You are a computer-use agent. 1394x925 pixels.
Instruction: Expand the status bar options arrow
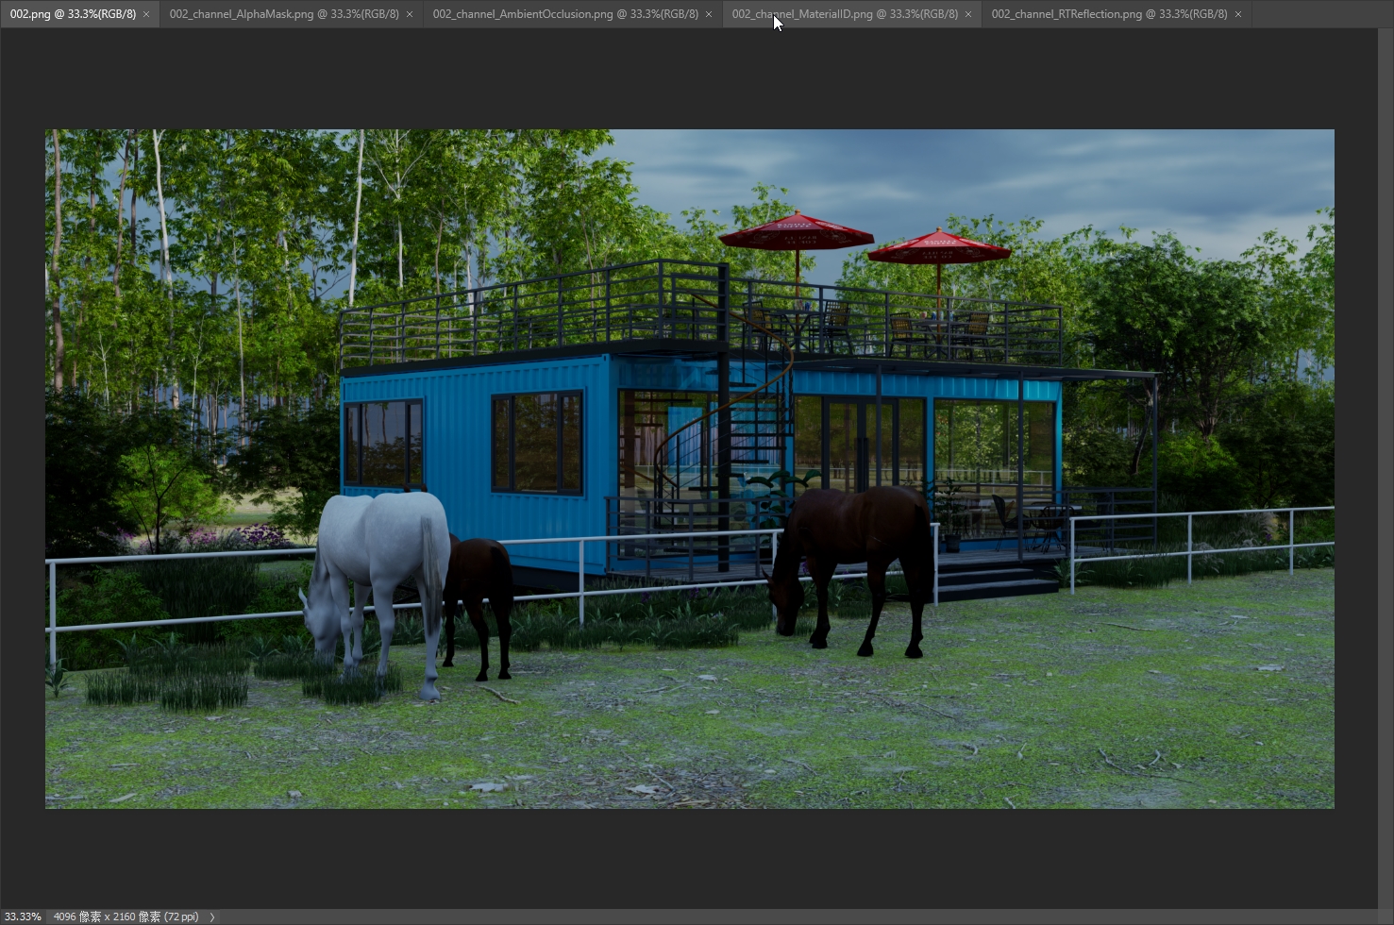click(211, 917)
